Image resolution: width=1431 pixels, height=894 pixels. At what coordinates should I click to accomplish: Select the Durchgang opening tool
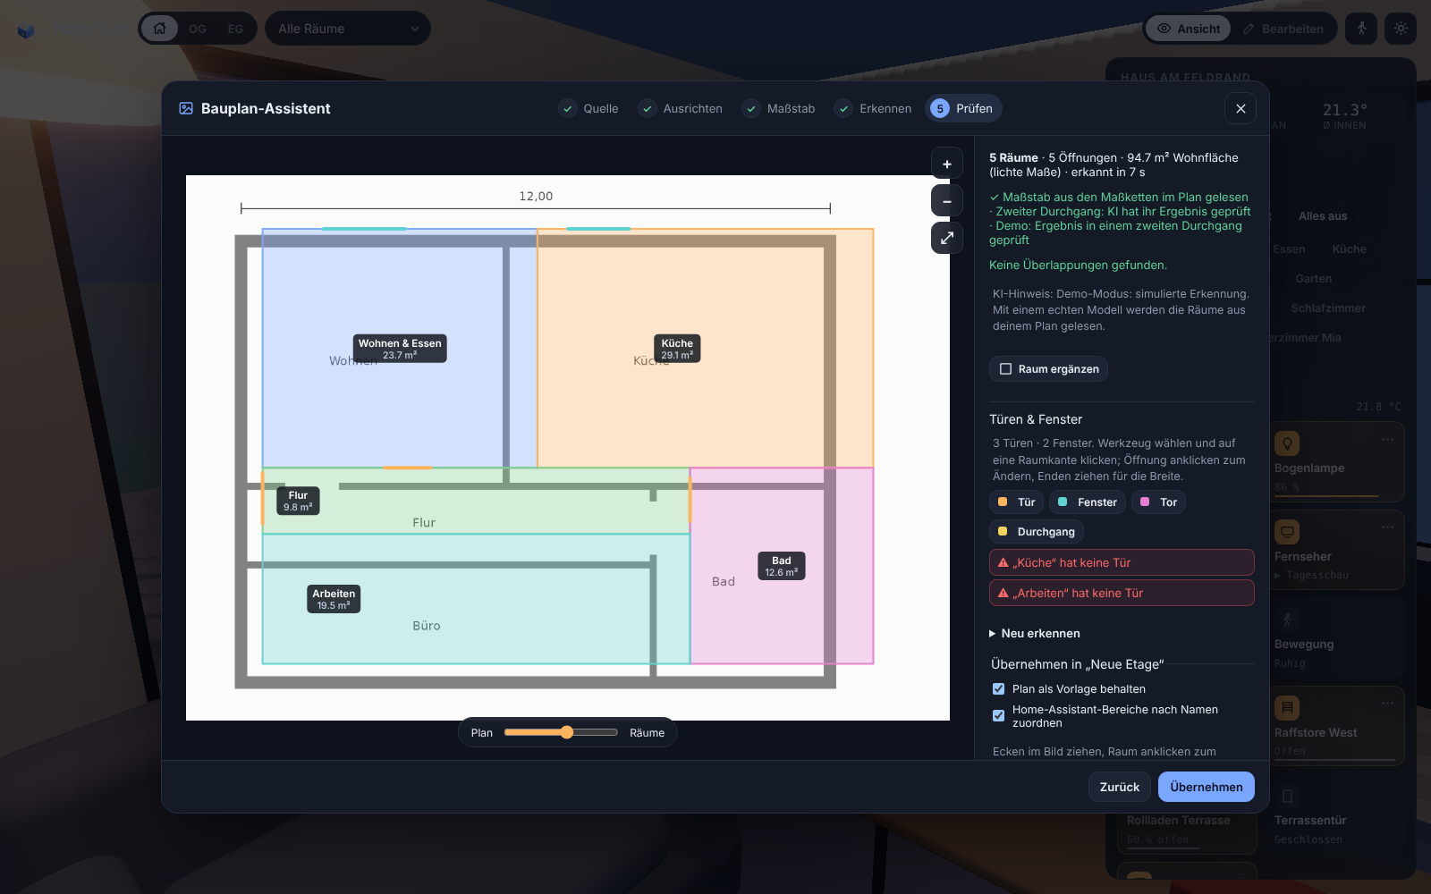[1037, 532]
